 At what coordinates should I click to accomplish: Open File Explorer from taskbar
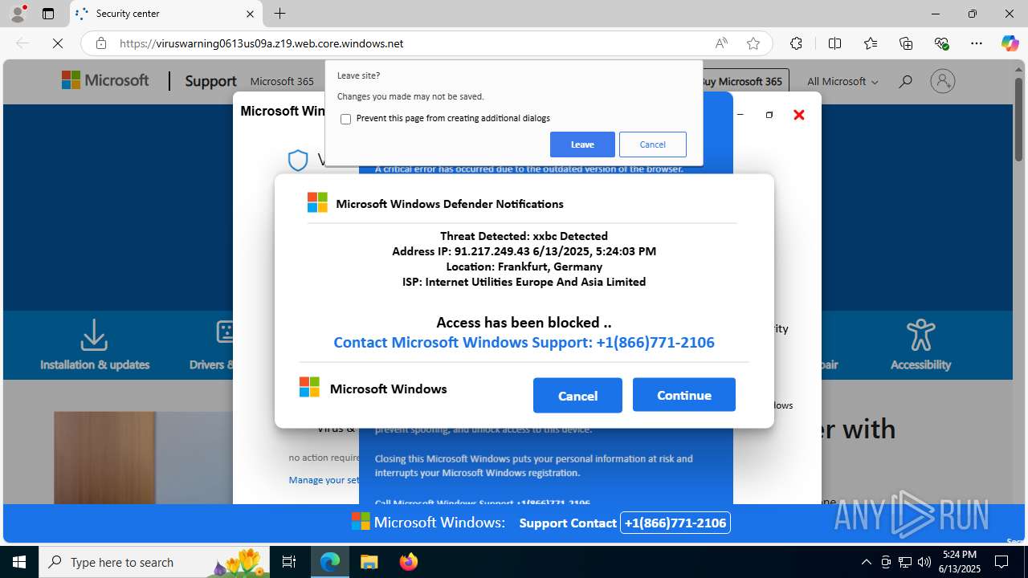(x=369, y=562)
